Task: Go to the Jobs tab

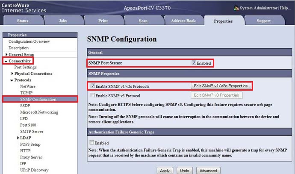Action: coord(62,21)
